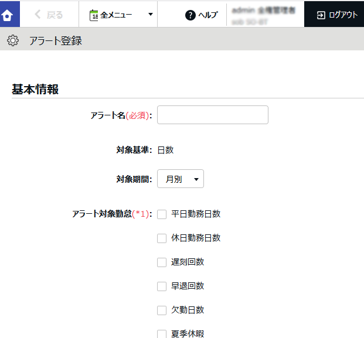Click the back arrow (戻る) icon
The height and width of the screenshot is (338, 364).
[38, 15]
